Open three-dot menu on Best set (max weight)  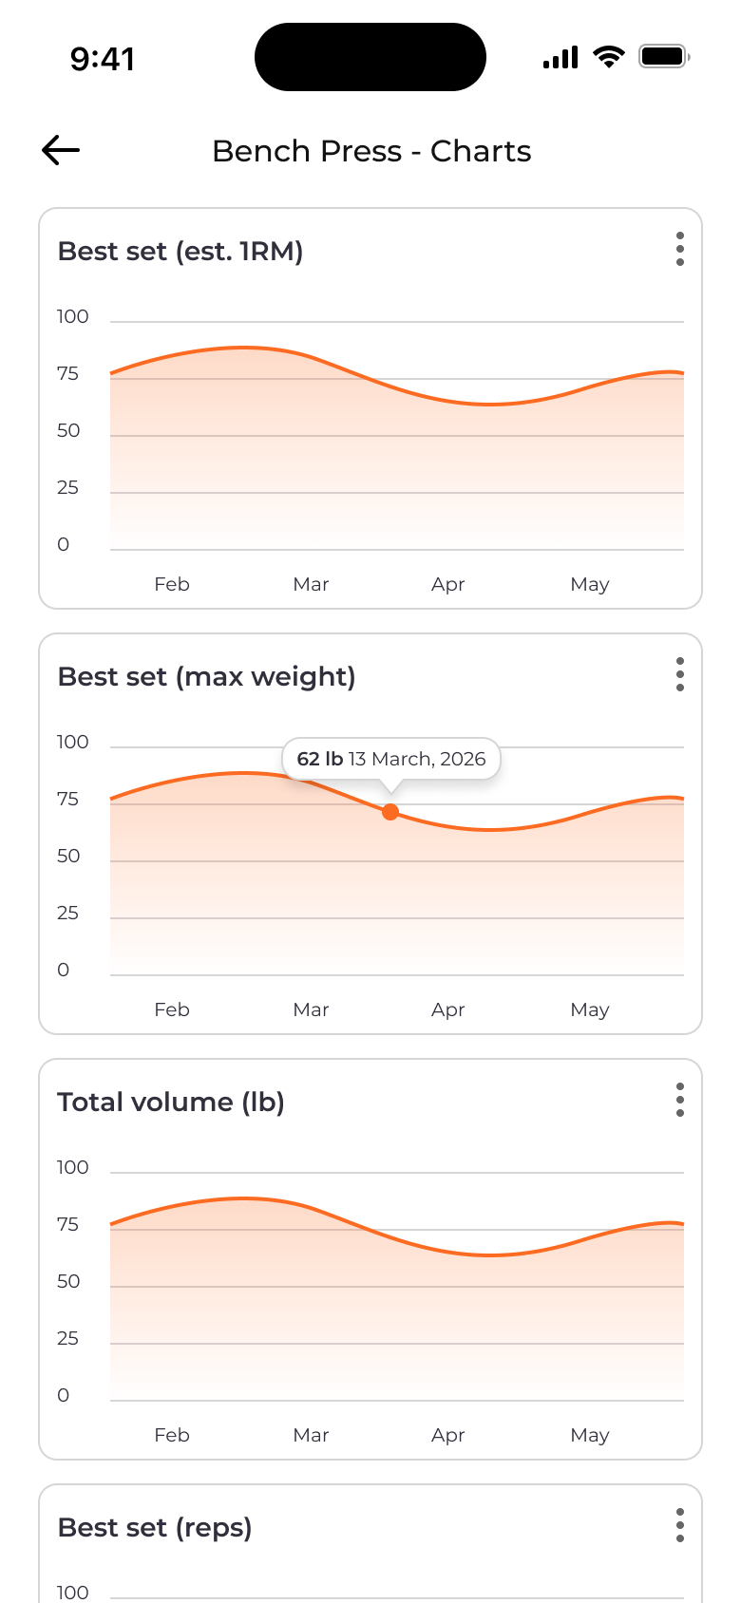pos(680,674)
